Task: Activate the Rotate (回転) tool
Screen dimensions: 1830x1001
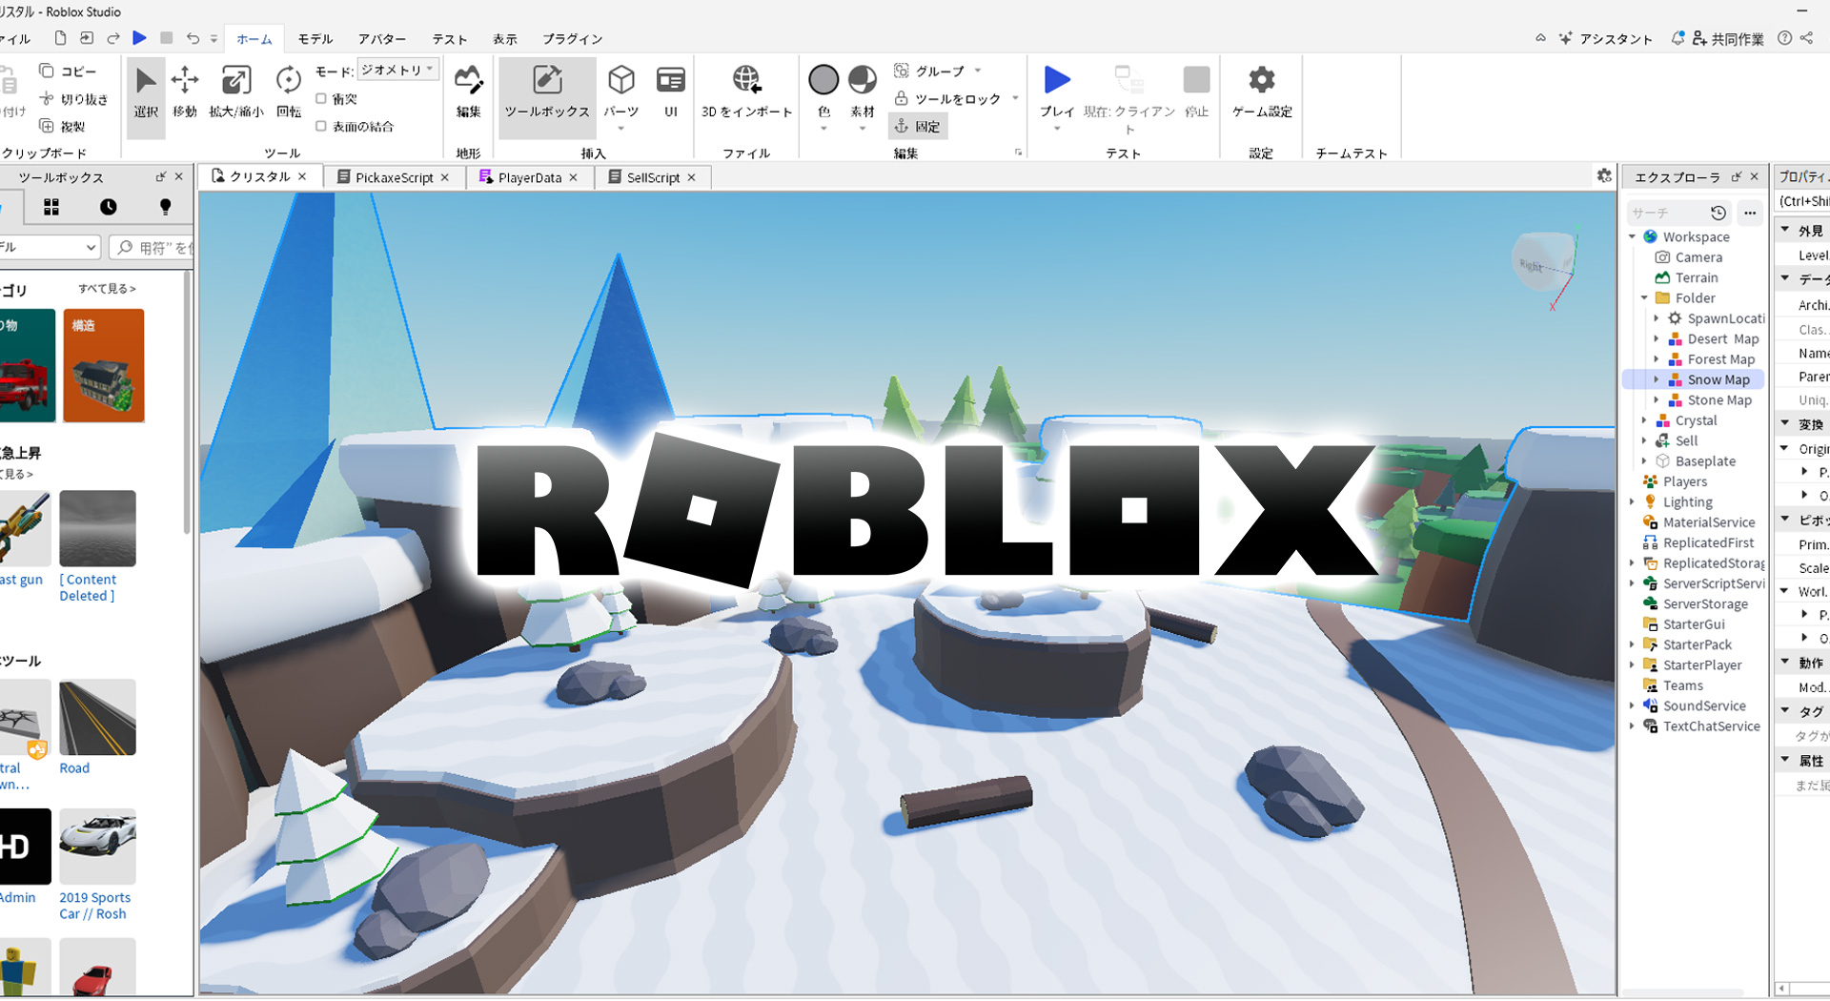Action: pos(288,91)
